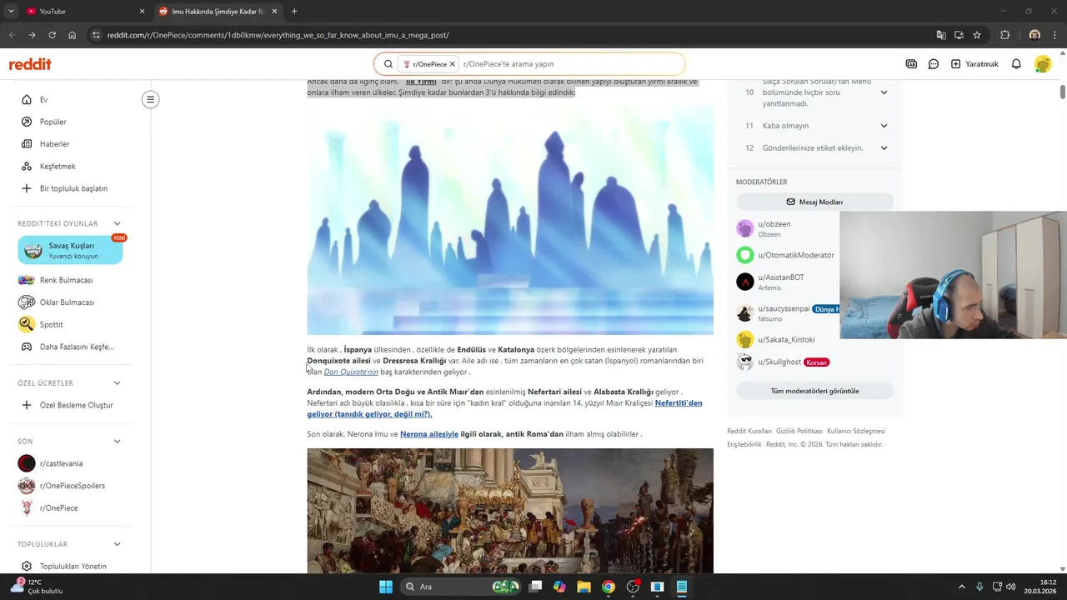Viewport: 1067px width, 600px height.
Task: Open moderator u/AsistanBOT profile
Action: [781, 277]
